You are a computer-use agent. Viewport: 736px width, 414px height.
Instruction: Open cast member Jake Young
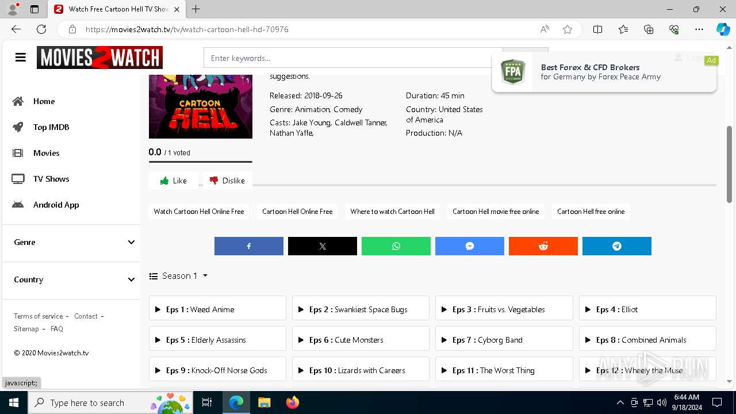312,122
